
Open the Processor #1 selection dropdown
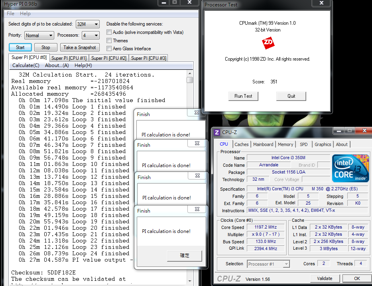tap(268, 264)
